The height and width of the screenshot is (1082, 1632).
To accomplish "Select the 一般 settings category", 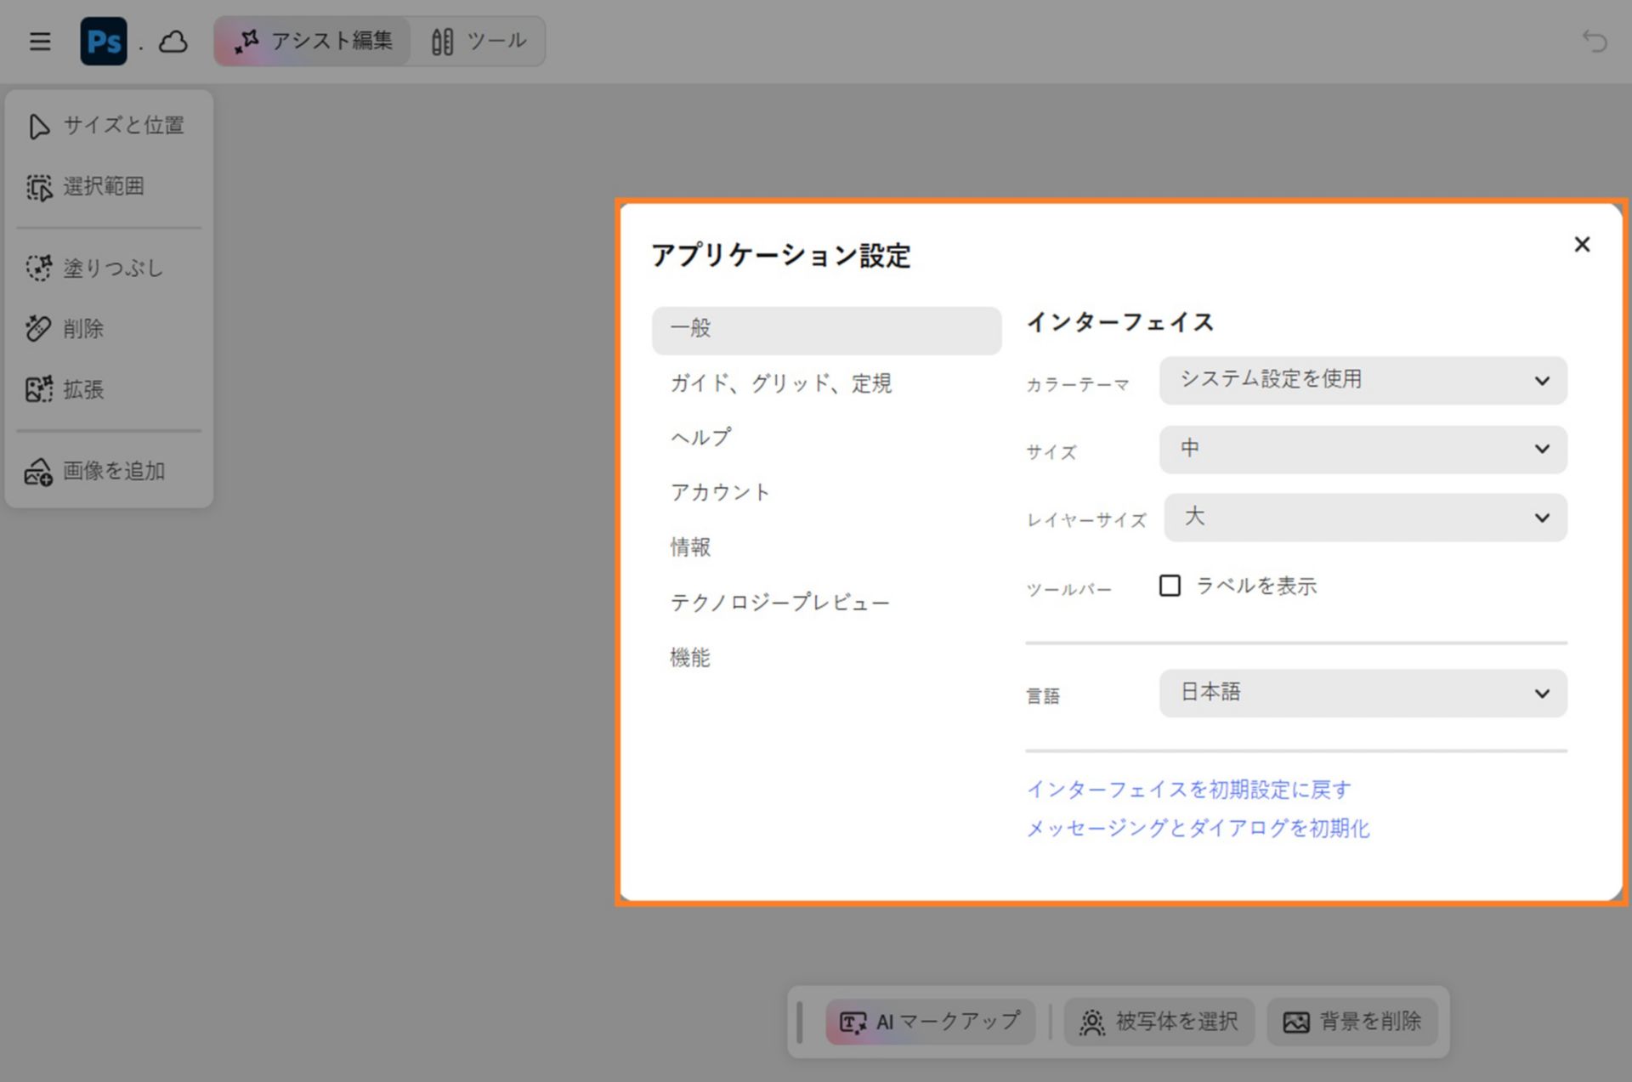I will (x=826, y=330).
